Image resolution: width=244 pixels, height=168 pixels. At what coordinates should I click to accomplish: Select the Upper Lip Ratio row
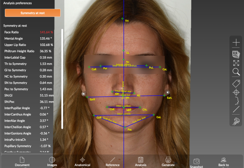29,45
